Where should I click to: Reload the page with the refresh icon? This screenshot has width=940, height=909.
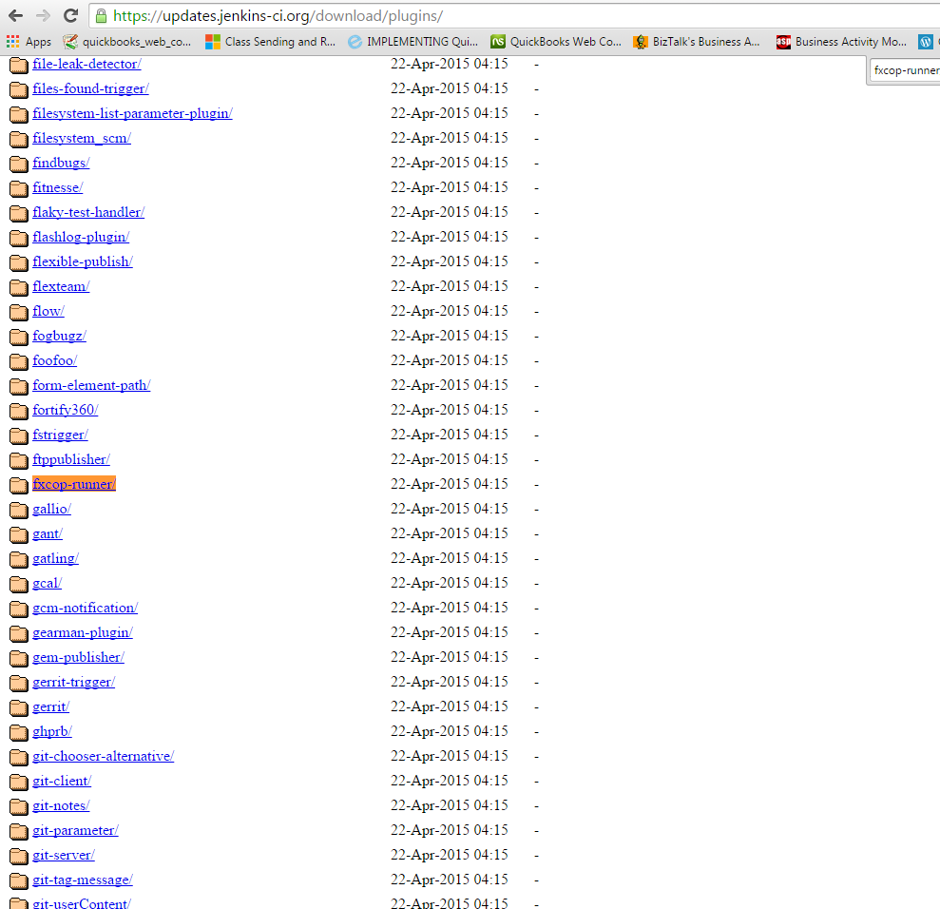[70, 15]
